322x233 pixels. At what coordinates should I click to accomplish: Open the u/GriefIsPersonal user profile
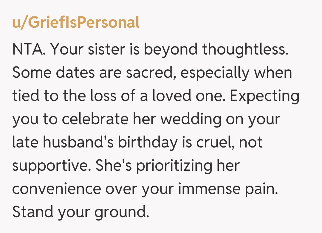[x=76, y=23]
